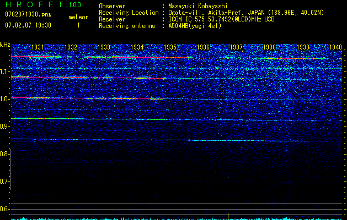
Task: Click the 1.0 kHz frequency label
Action: pos(5,99)
